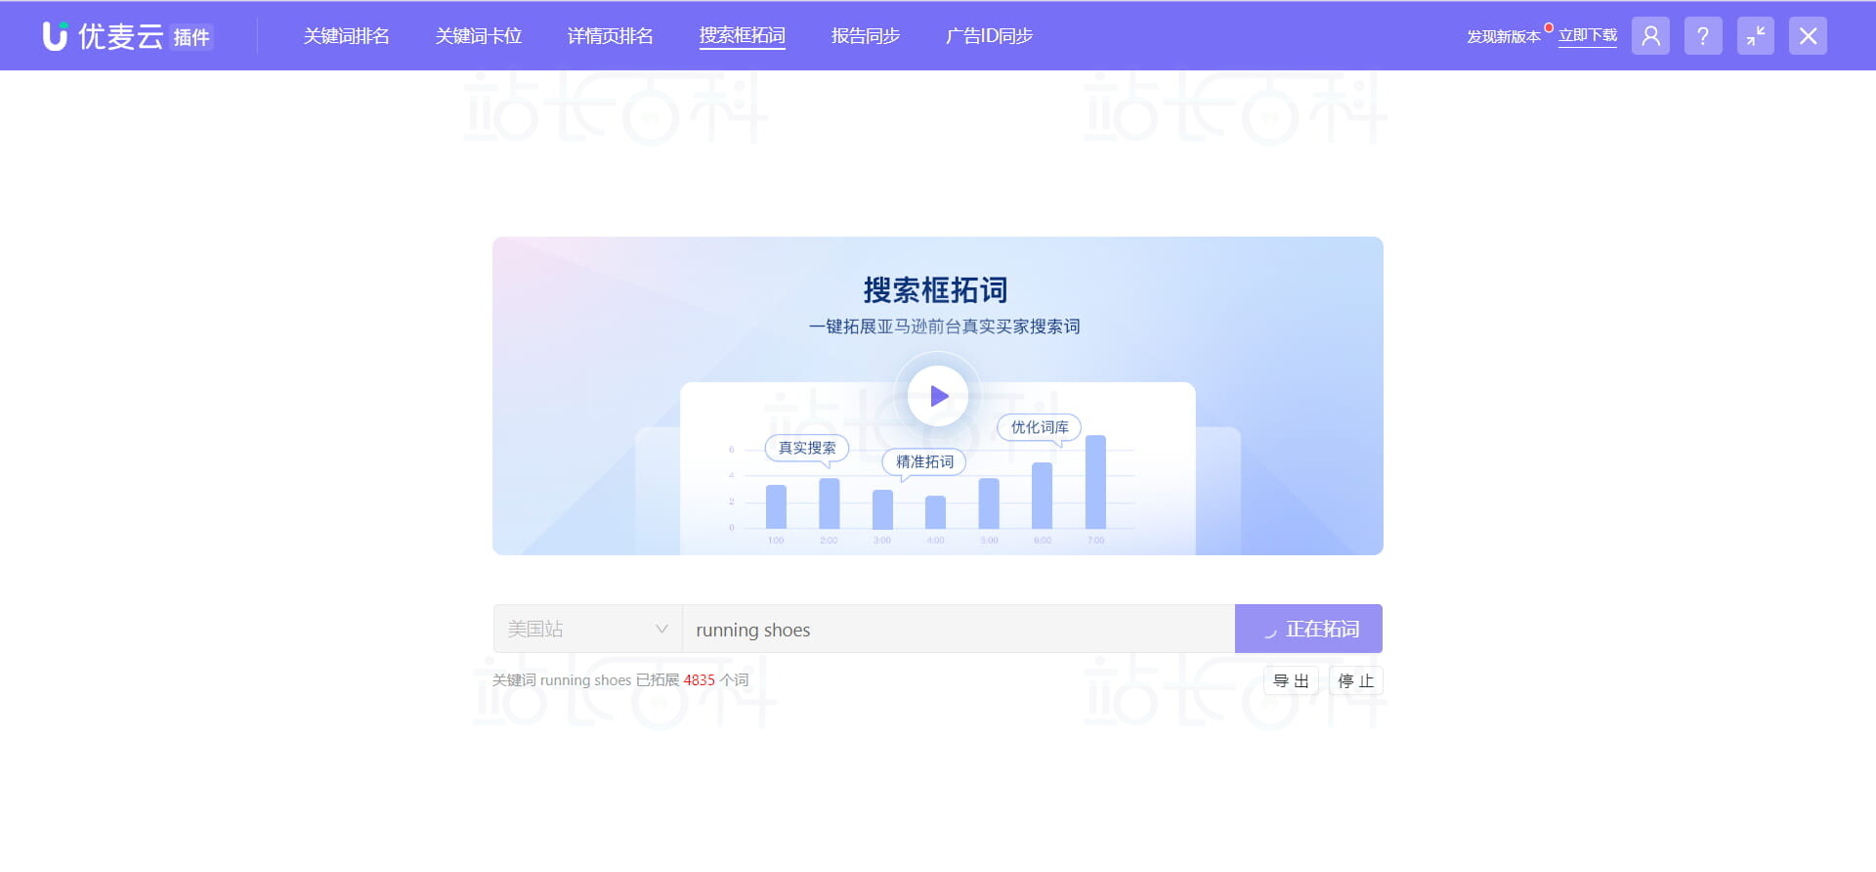Switch to the 关键词卡位 tab

pos(479,36)
